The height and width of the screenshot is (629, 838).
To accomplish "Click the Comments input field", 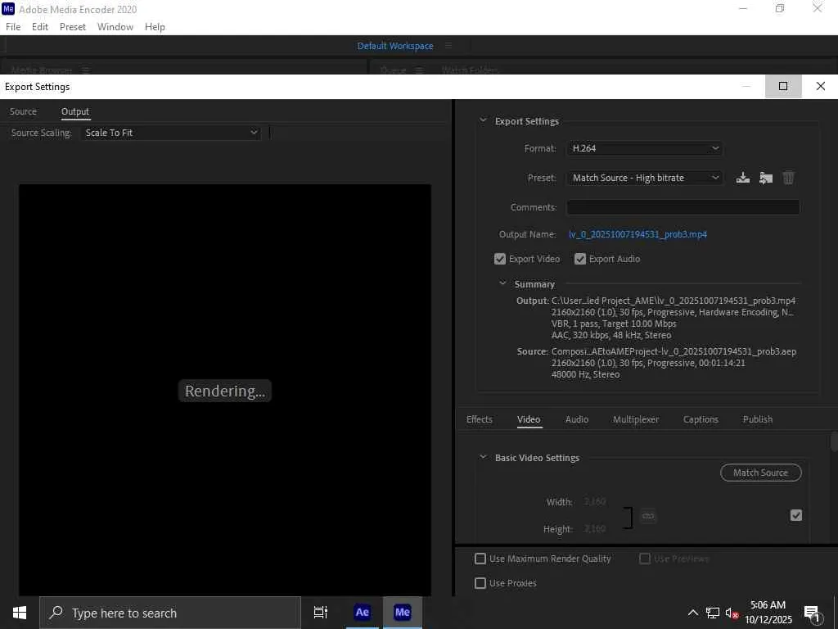I will point(683,207).
